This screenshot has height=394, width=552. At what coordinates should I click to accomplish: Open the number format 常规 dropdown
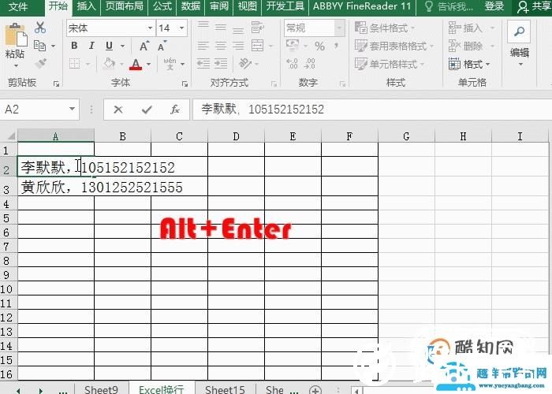(339, 28)
